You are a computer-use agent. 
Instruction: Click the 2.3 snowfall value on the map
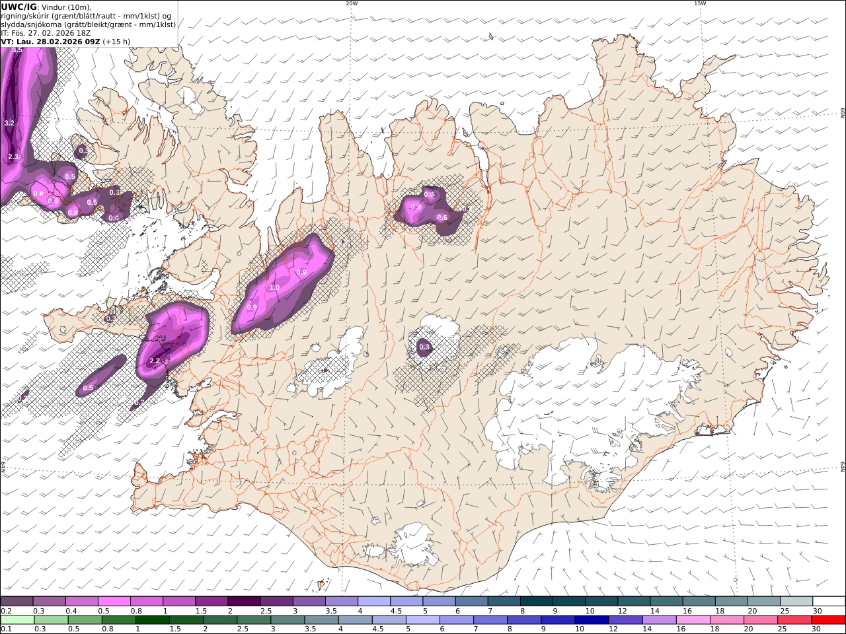pos(13,157)
